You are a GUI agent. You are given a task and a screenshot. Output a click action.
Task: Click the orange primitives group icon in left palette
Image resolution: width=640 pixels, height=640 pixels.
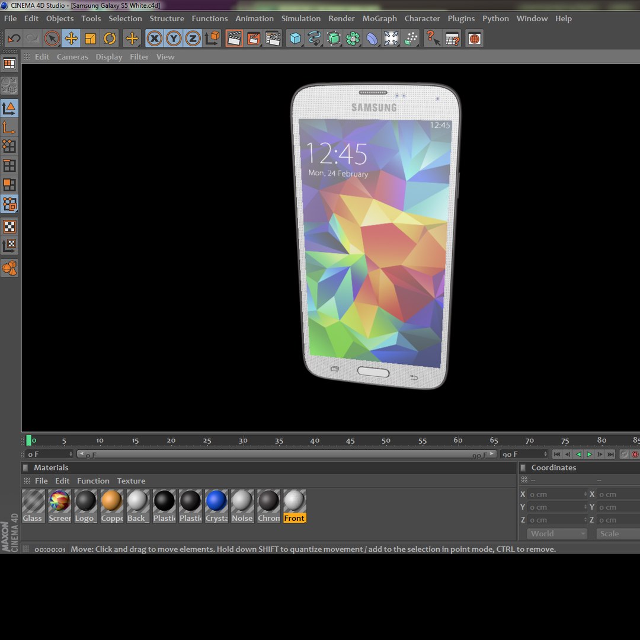(x=9, y=268)
